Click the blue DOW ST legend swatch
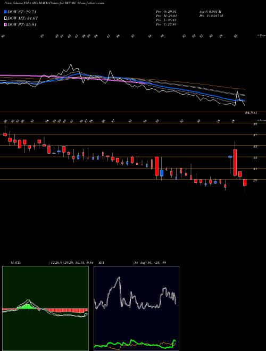 pyautogui.click(x=6, y=12)
